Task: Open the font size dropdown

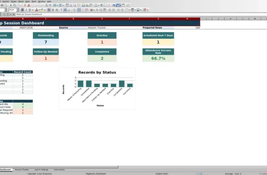Action: pos(18,10)
